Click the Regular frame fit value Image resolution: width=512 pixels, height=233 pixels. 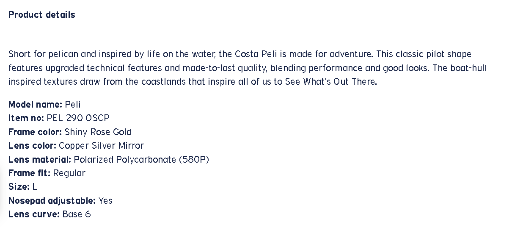point(69,173)
